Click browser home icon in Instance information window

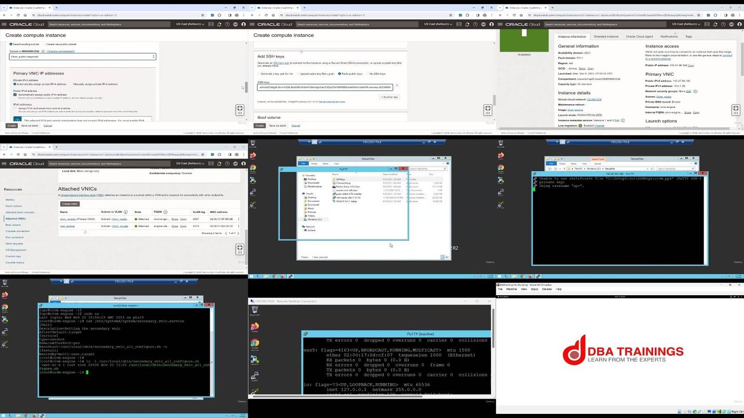click(x=521, y=15)
